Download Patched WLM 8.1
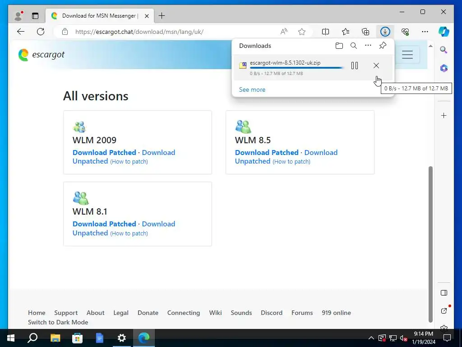 click(104, 224)
